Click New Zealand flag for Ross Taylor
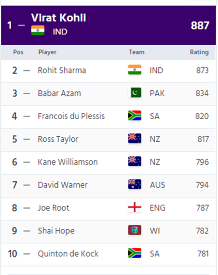 (135, 139)
